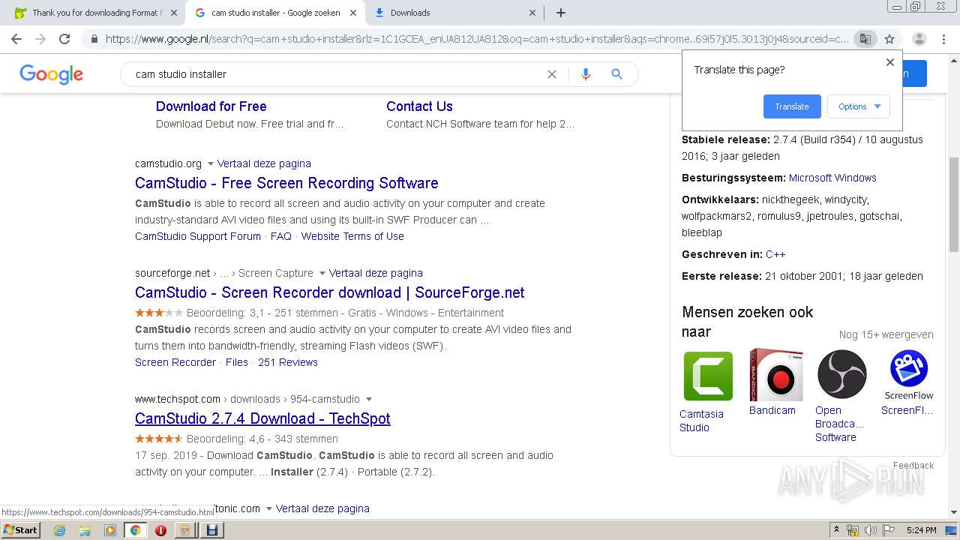Close the Translate this page popup

pyautogui.click(x=890, y=62)
